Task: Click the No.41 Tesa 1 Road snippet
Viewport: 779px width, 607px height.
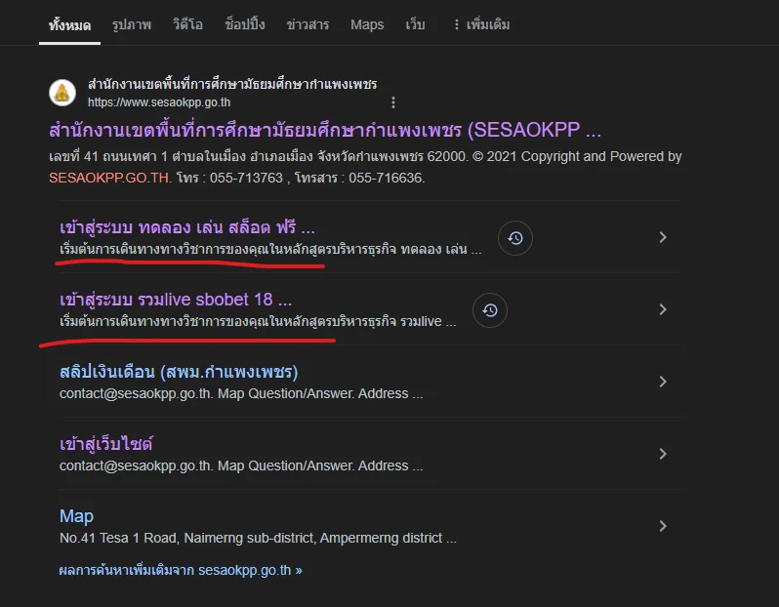Action: click(x=258, y=538)
